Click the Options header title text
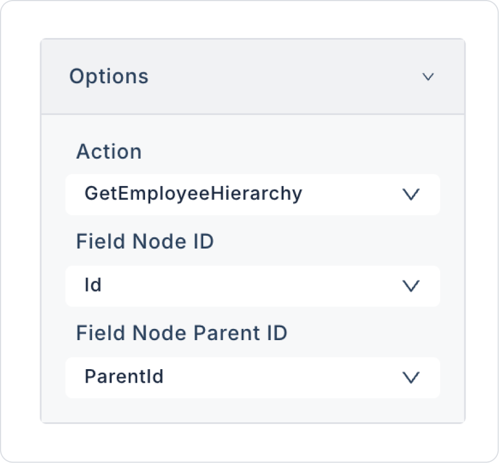The height and width of the screenshot is (463, 499). (x=109, y=77)
